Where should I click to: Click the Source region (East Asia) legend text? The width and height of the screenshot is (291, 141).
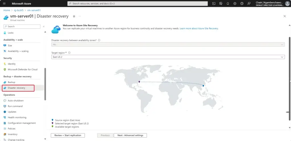tap(68, 120)
